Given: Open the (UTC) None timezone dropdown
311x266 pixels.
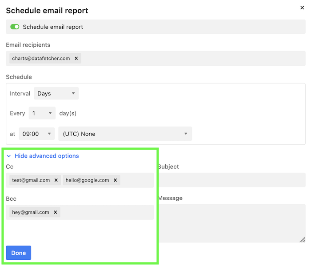Looking at the screenshot, I should [125, 134].
